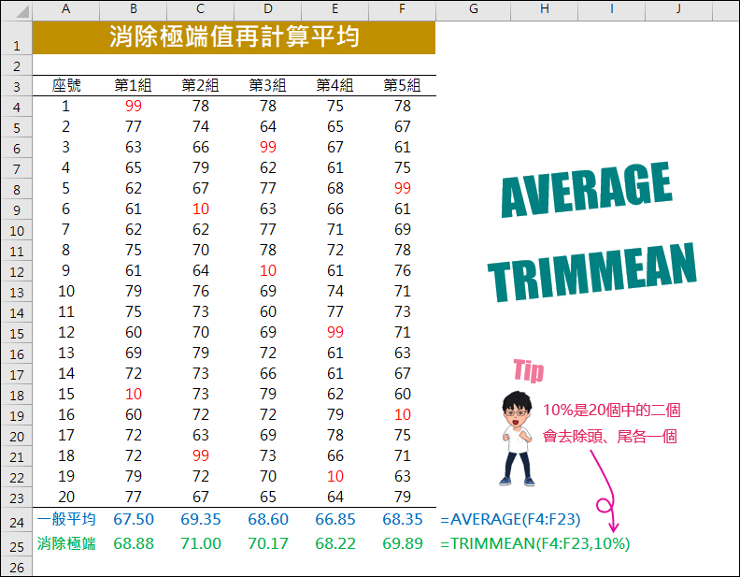Click trimmed mean value 68.88
Screen dimensions: 740x577
pos(133,543)
